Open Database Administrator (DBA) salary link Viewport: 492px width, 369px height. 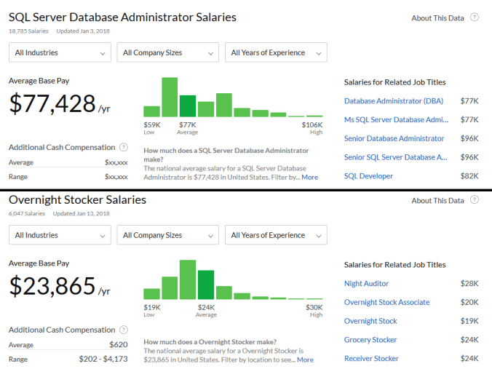coord(393,101)
